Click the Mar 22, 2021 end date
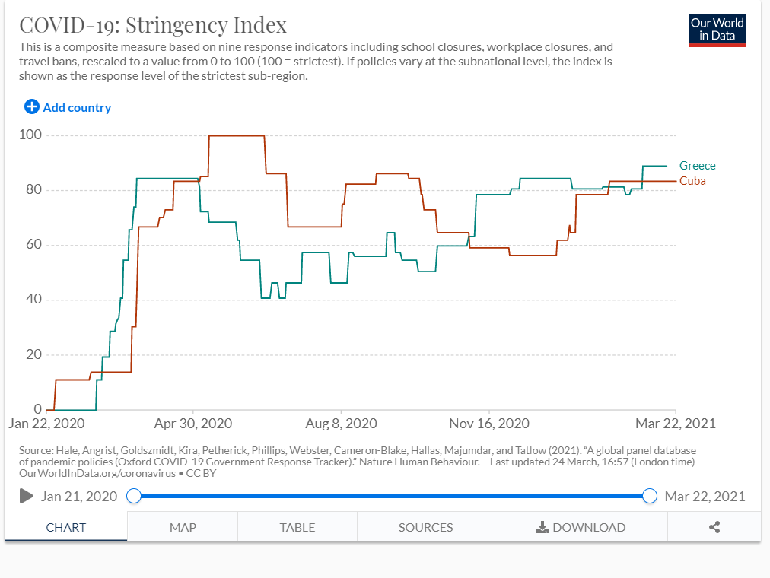This screenshot has height=578, width=770. (705, 497)
